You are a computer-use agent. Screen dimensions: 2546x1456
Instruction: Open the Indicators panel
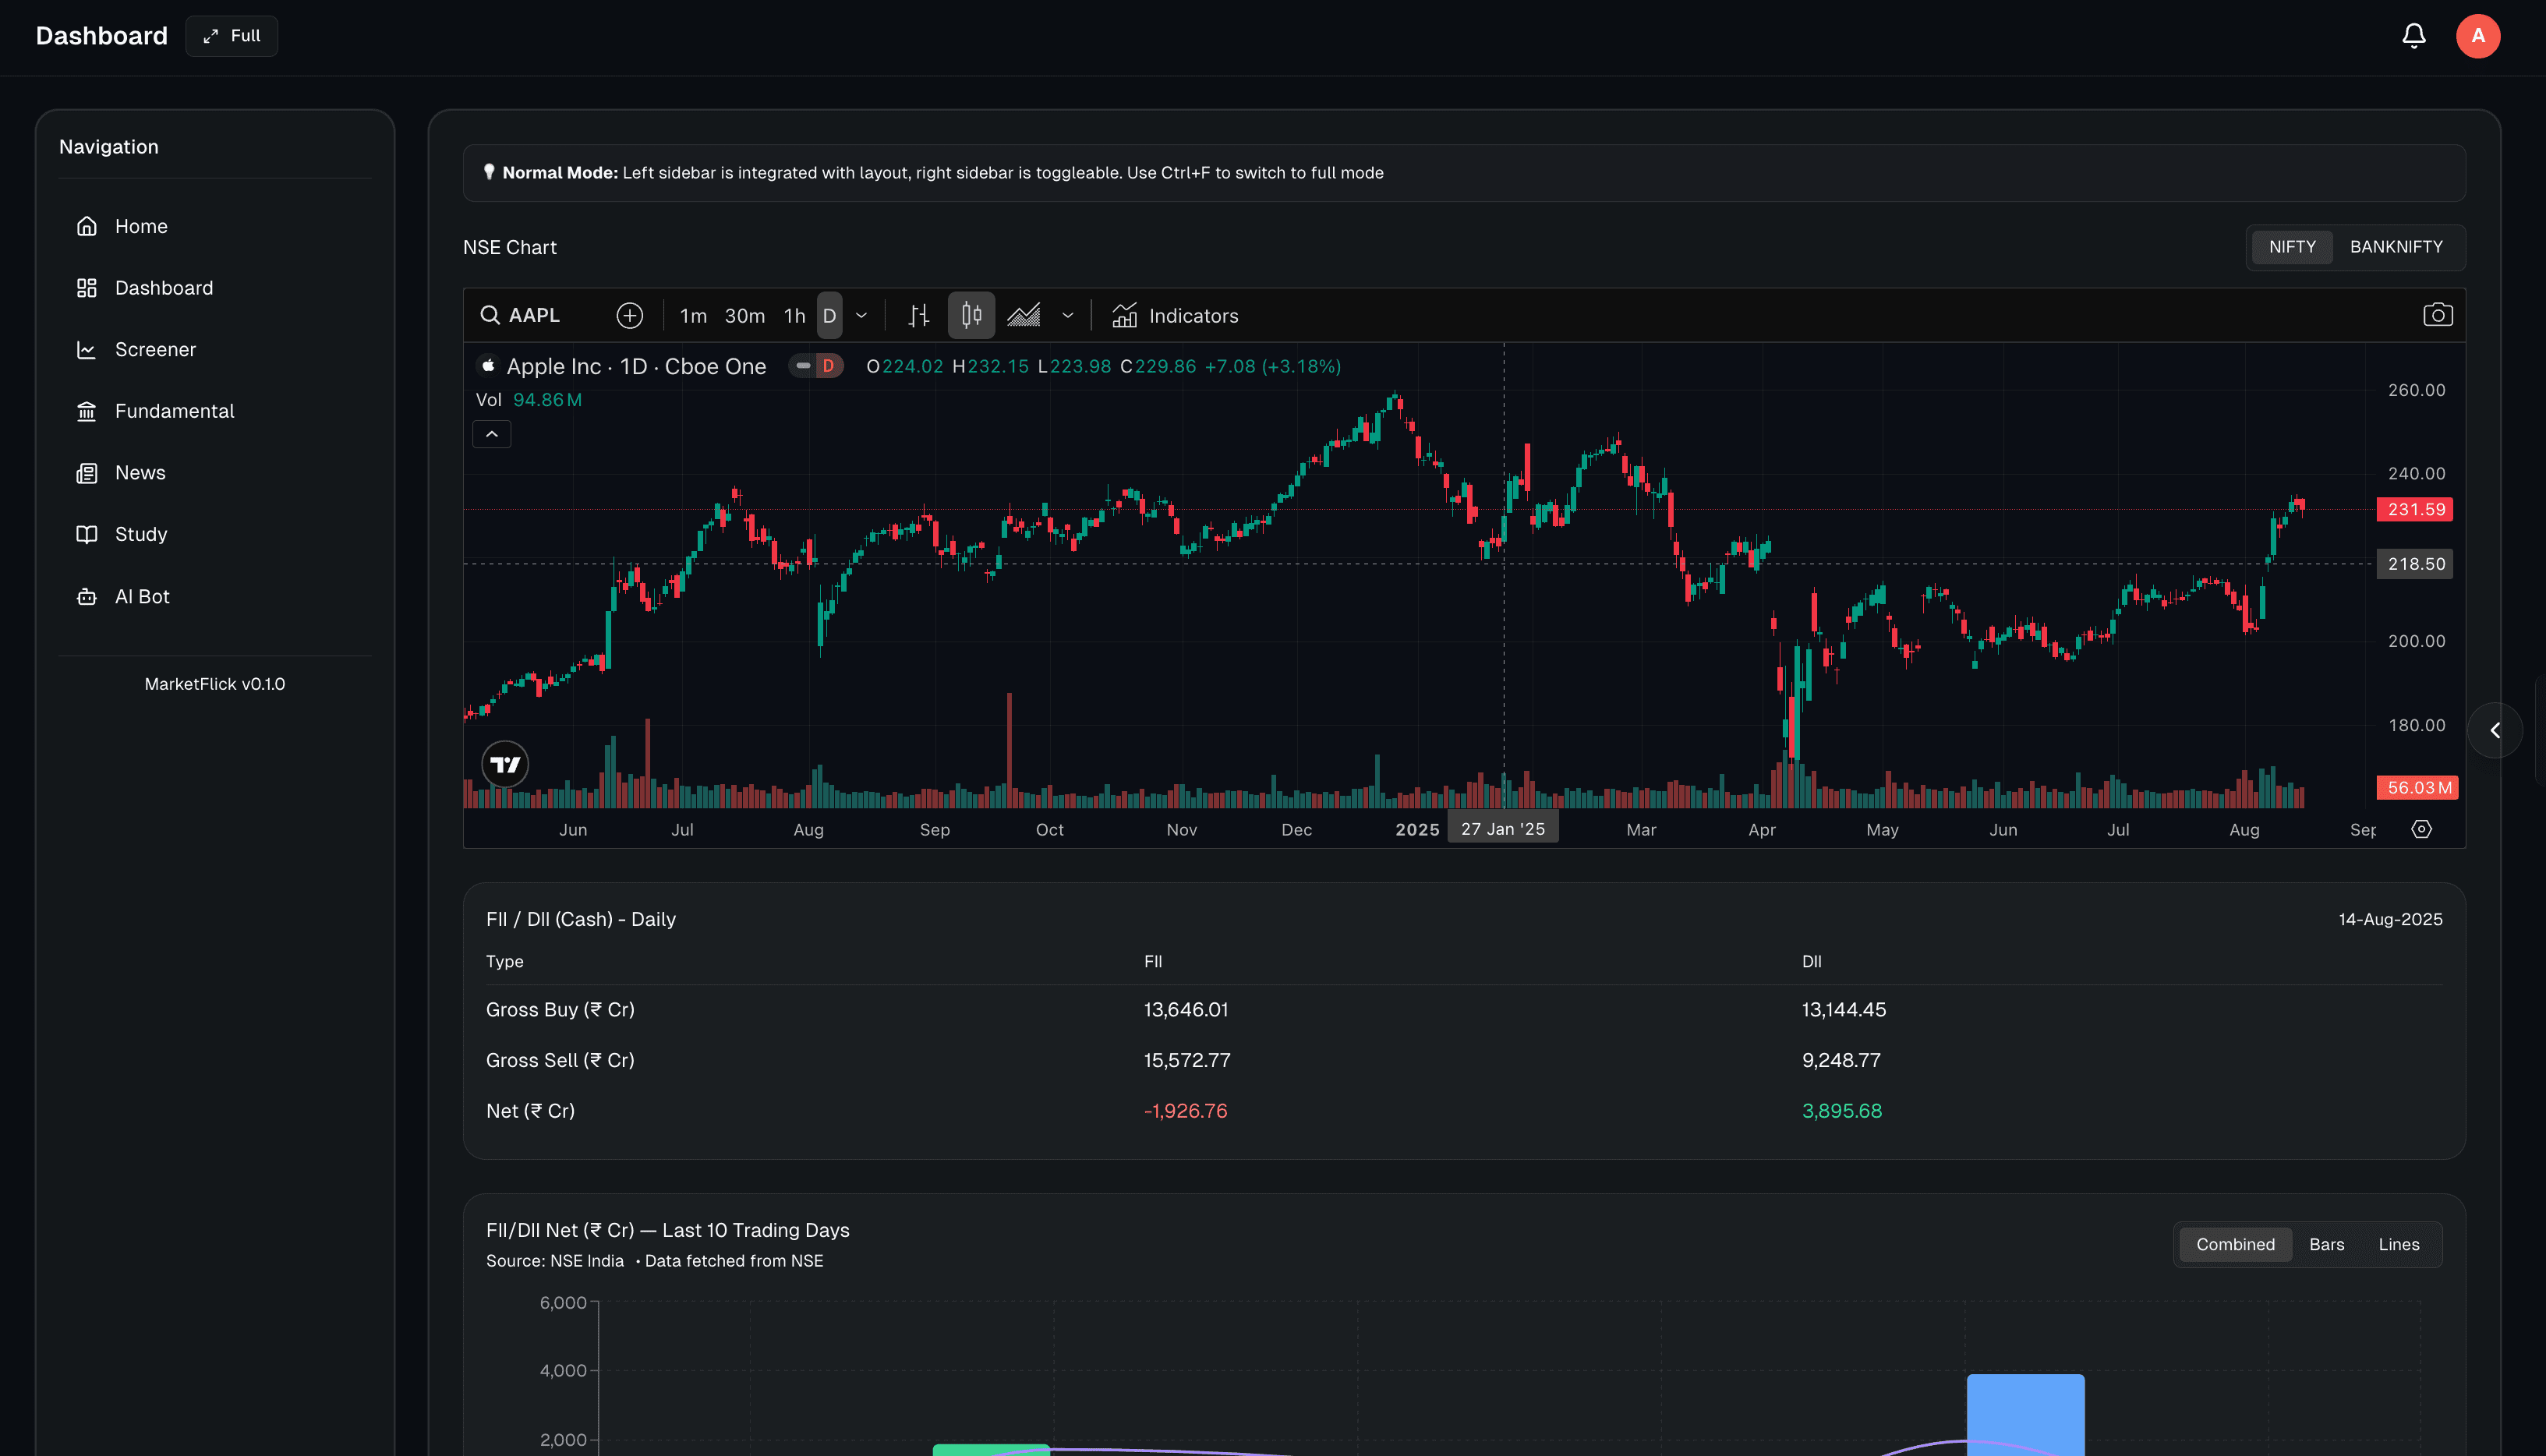click(x=1175, y=315)
